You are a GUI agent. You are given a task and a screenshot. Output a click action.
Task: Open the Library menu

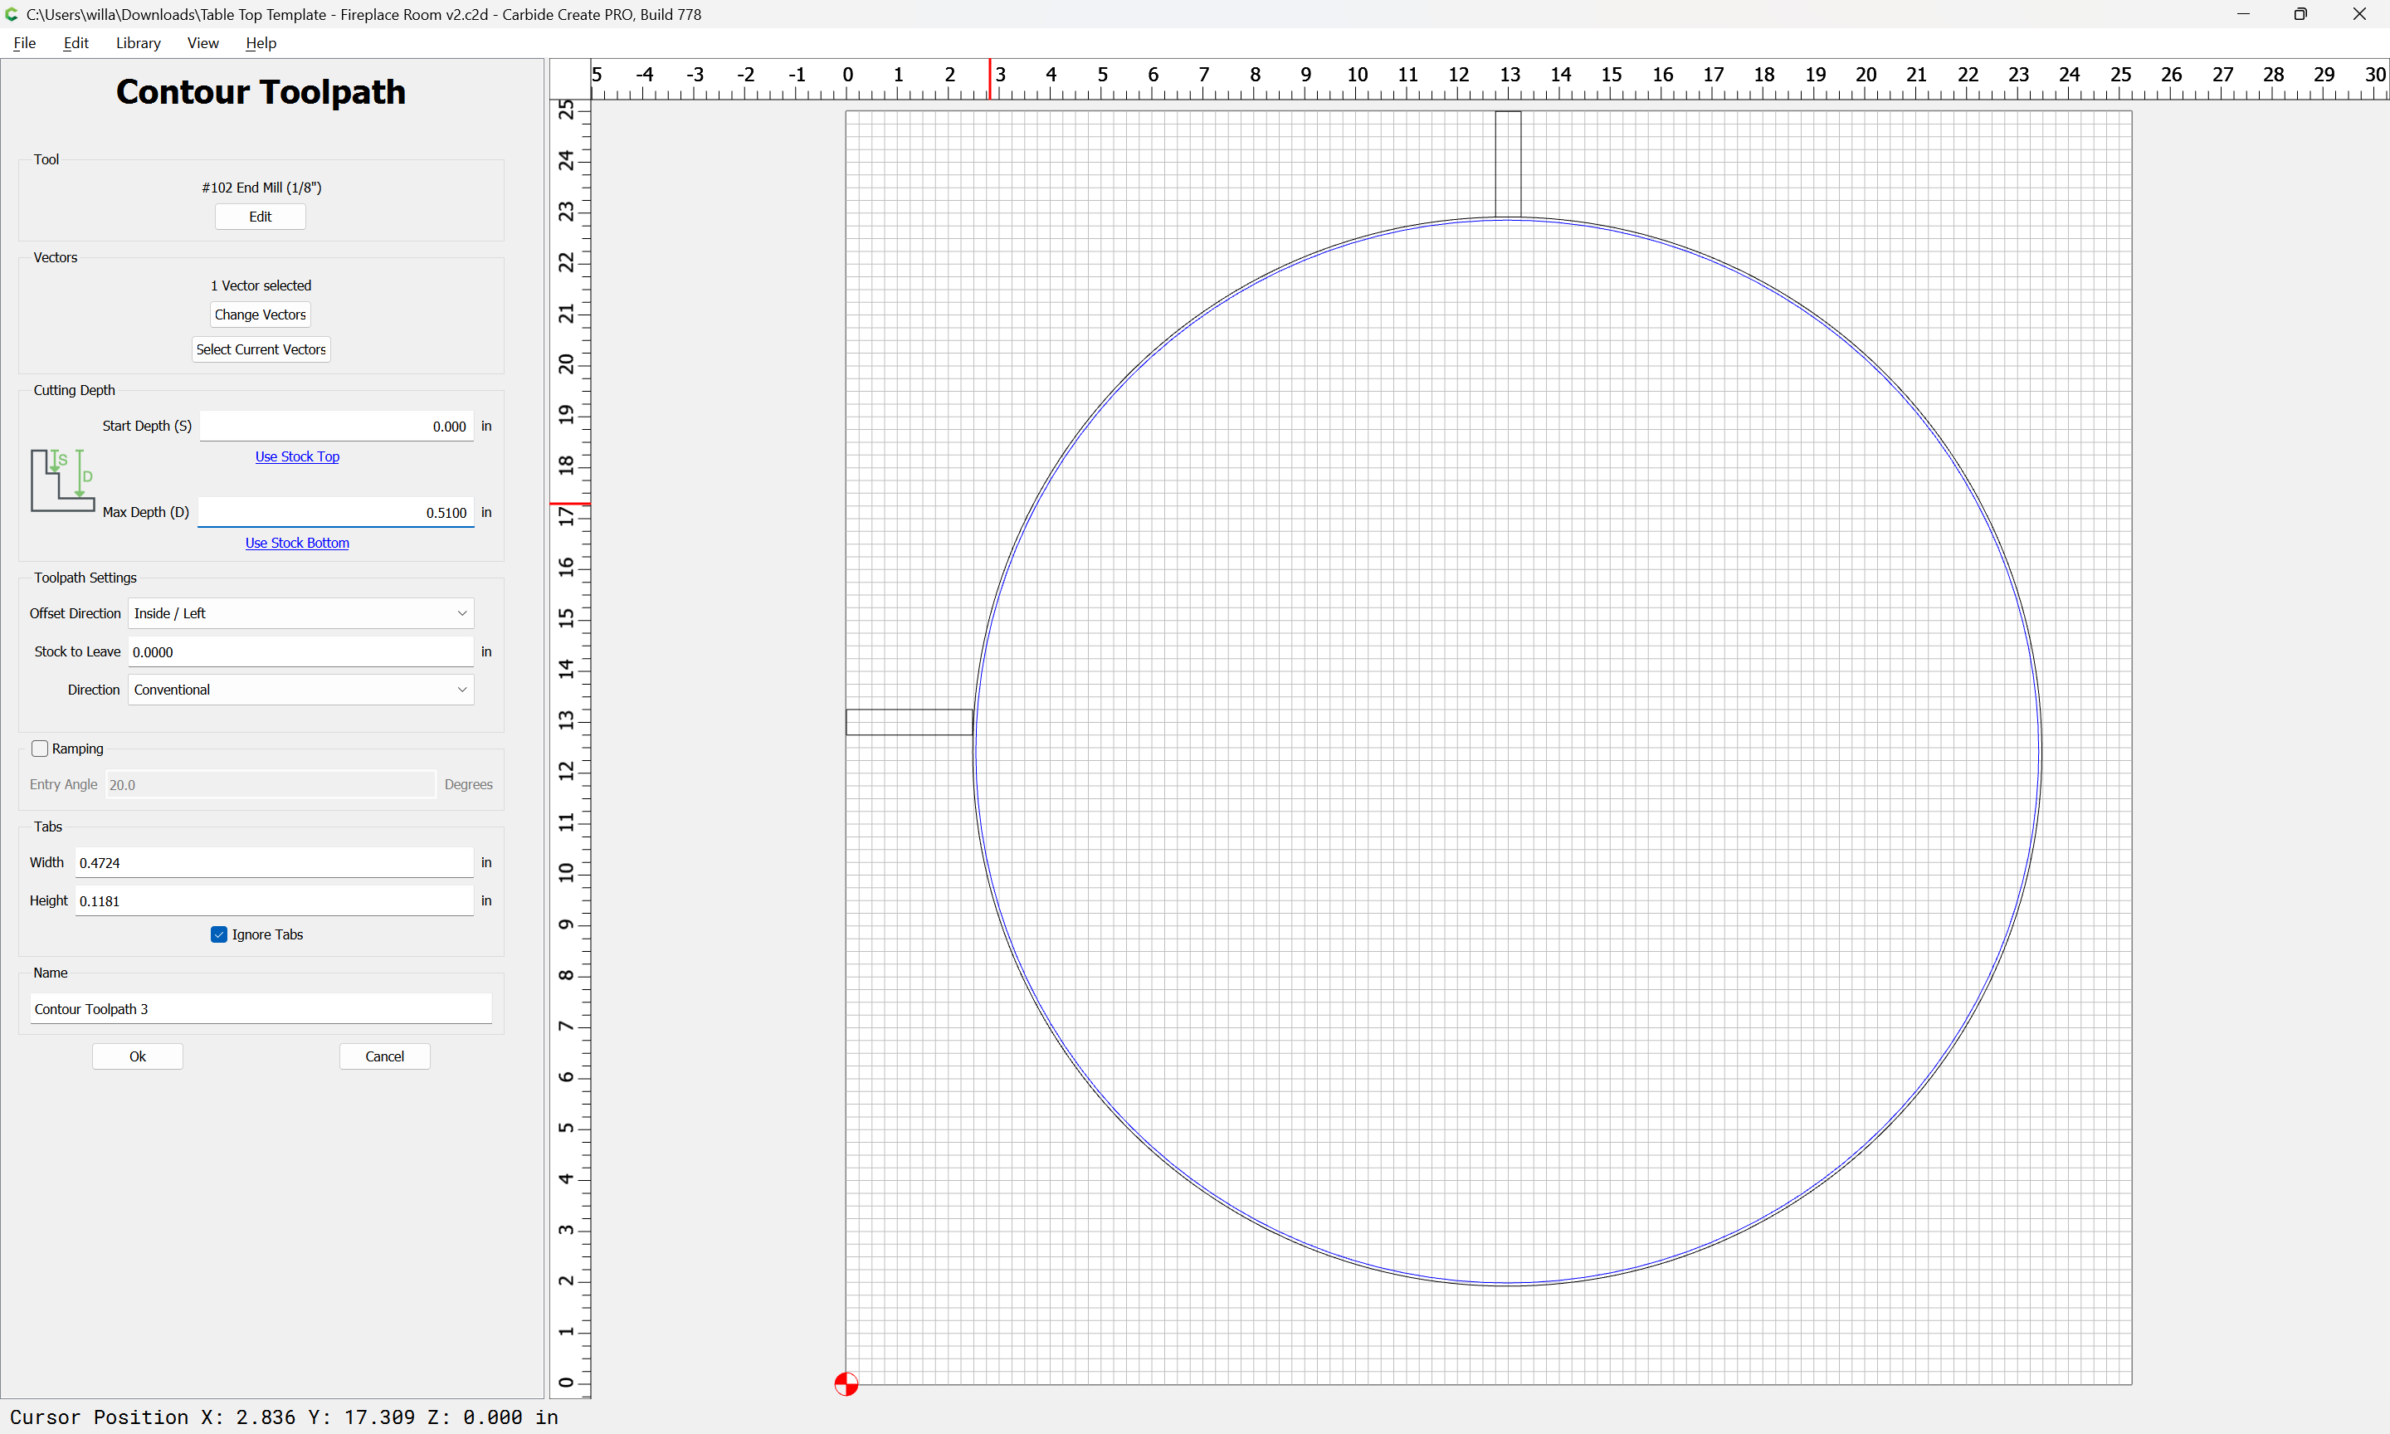138,42
